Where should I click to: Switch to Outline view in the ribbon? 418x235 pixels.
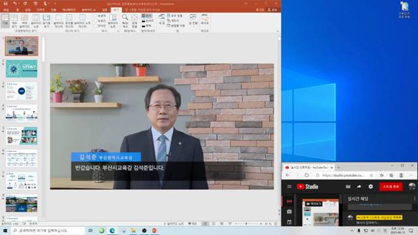coord(14,21)
